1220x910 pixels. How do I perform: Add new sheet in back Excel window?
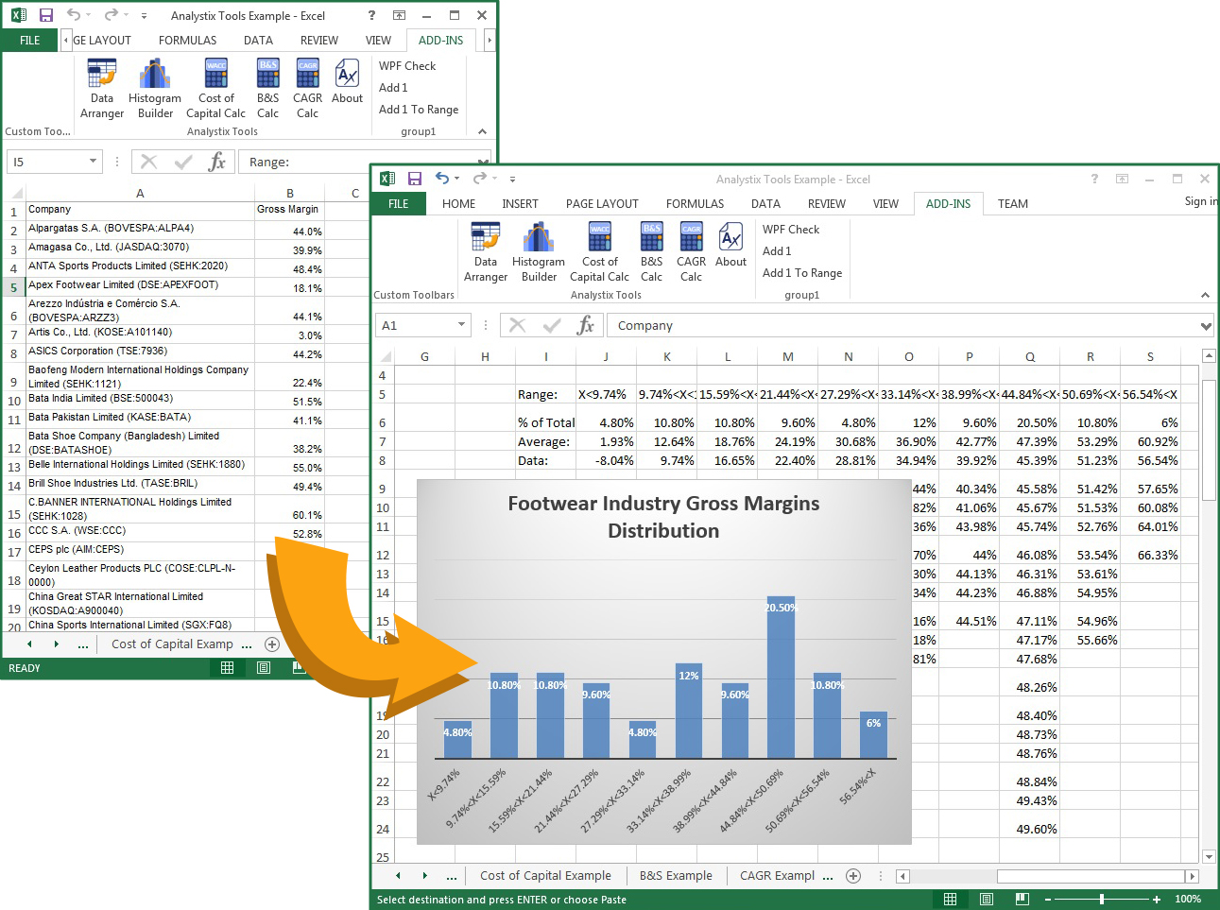coord(272,644)
